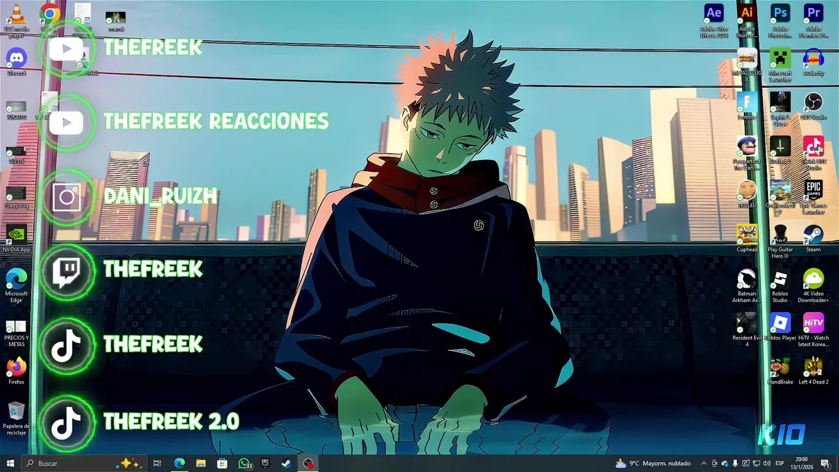Select the Left 4 Dead 2 icon
The width and height of the screenshot is (839, 472).
click(813, 370)
